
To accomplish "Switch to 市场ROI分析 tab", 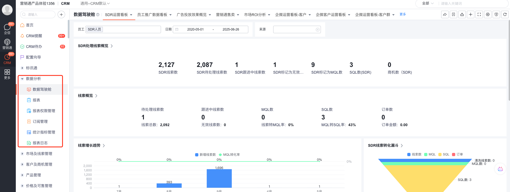I will coord(255,15).
